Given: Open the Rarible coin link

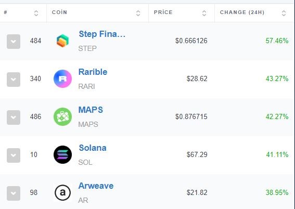Looking at the screenshot, I should coord(93,72).
